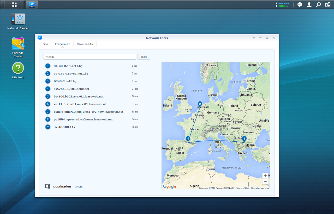This screenshot has height=214, width=334.
Task: Click hostname be-100.bb03.ams-01.leaseweb.net
Action: [x=79, y=97]
